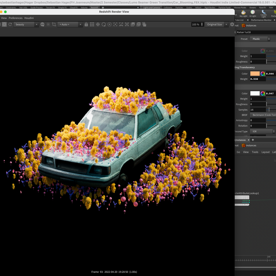Switch to the Lights and Cameras shelf tab
Image resolution: width=276 pixels, height=276 pixels.
coord(152,8)
